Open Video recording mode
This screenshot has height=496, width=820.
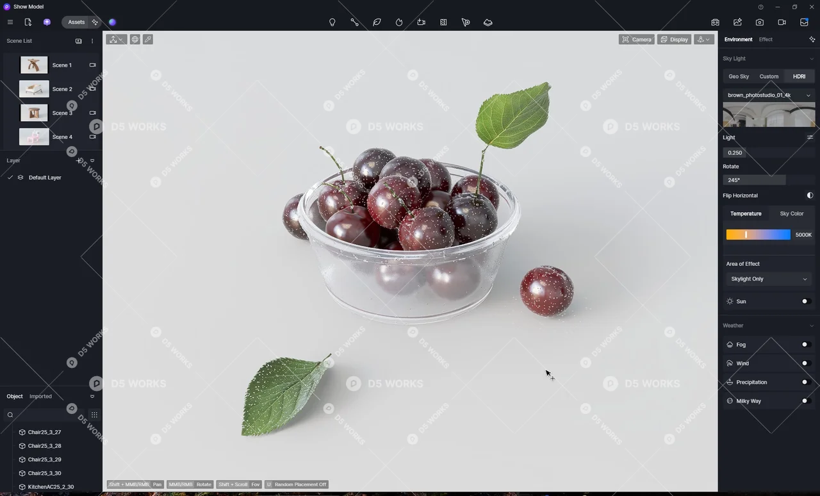click(x=782, y=22)
